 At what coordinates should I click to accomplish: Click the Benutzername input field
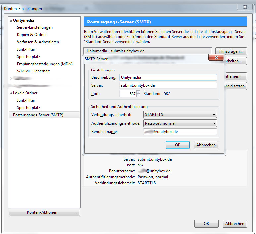(x=180, y=132)
